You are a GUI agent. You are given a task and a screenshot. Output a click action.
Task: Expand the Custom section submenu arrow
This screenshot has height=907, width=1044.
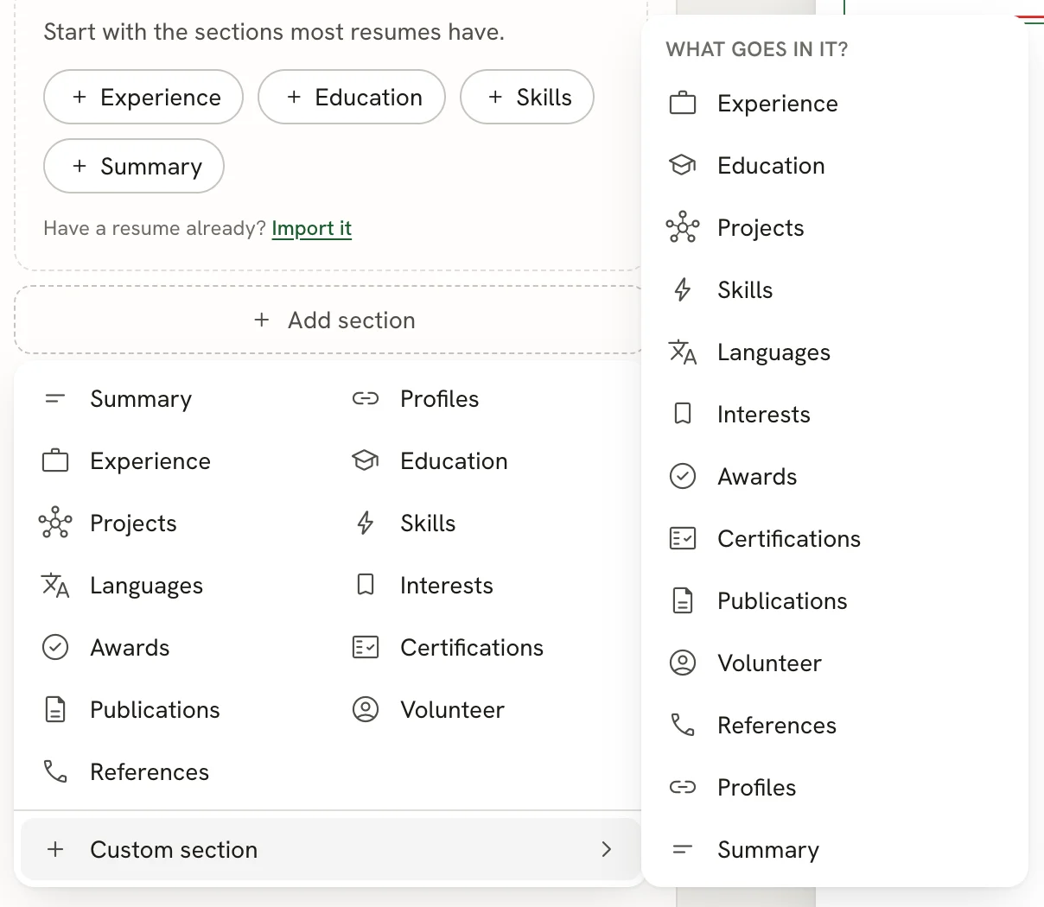pyautogui.click(x=607, y=850)
